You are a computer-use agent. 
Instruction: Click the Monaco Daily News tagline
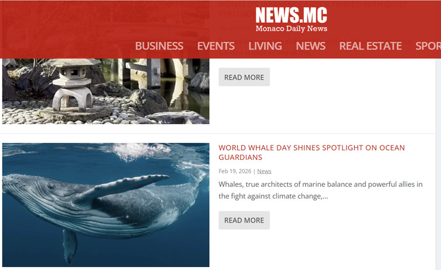tap(291, 29)
